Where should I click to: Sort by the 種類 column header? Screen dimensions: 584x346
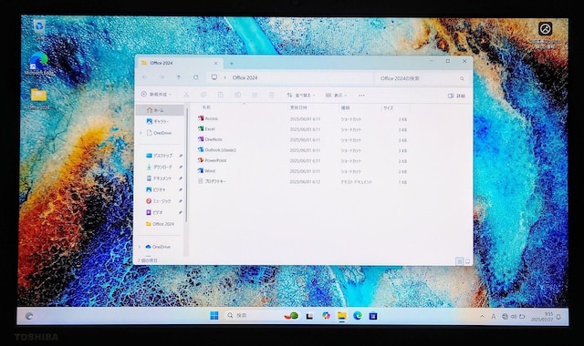point(345,107)
